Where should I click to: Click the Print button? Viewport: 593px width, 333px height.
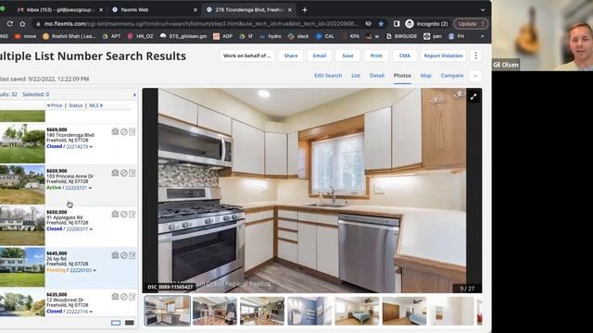(376, 55)
